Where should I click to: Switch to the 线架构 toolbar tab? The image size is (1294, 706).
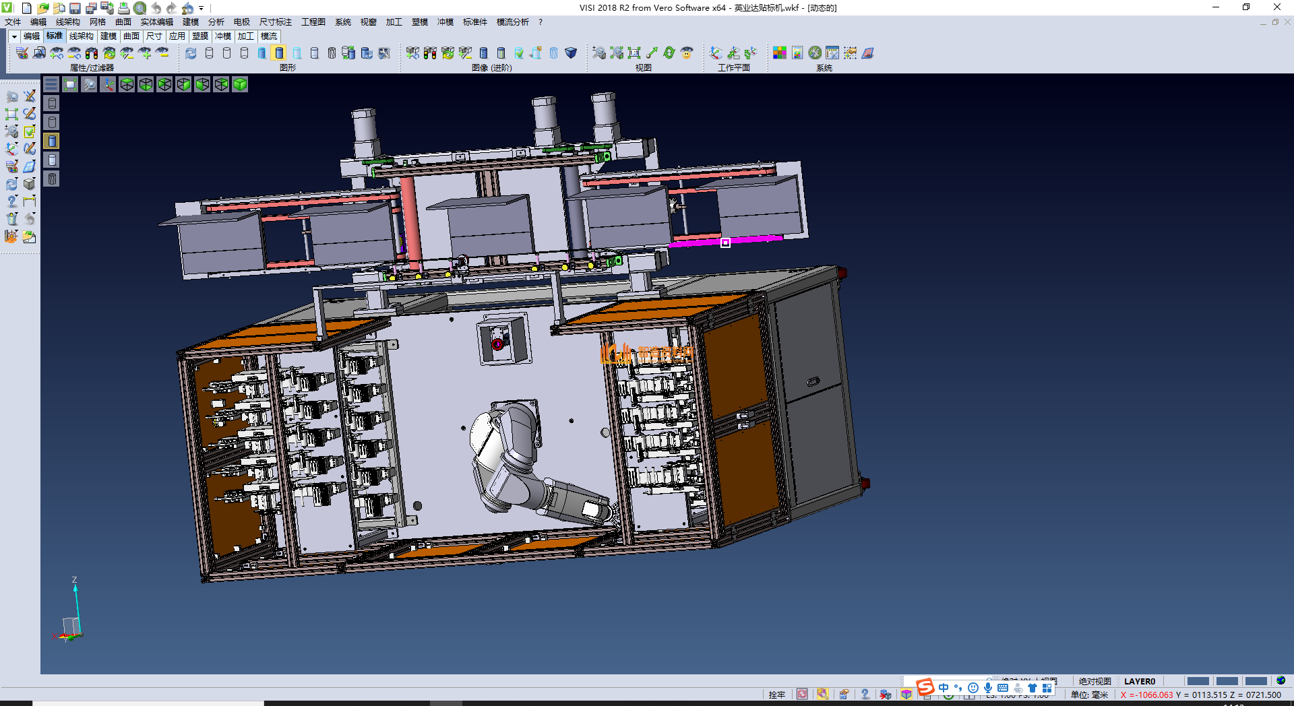point(81,36)
